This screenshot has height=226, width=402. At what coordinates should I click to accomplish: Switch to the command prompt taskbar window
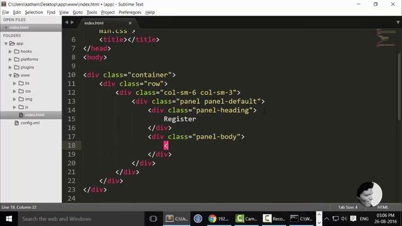click(x=301, y=219)
